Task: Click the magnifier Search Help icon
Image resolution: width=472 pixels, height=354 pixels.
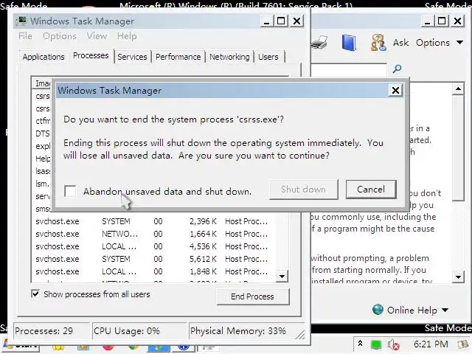Action: (397, 69)
